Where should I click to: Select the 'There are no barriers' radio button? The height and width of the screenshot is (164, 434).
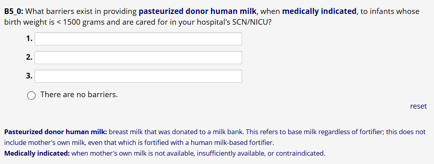[x=31, y=95]
